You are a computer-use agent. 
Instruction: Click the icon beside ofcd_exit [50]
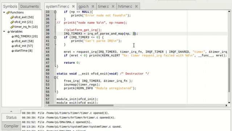click(12, 17)
